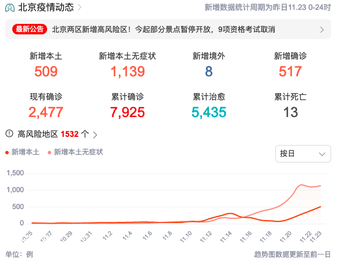This screenshot has width=337, height=265.
Task: Click the dark red legend dot for 新增本土
Action: pyautogui.click(x=7, y=153)
